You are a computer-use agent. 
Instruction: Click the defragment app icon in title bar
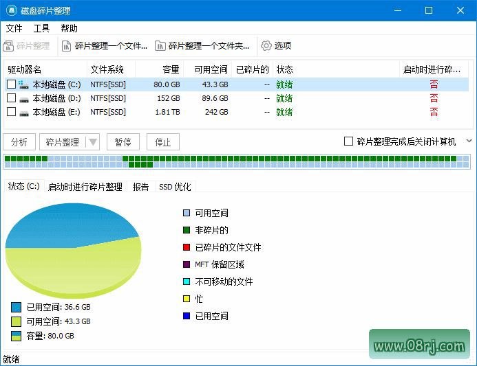pyautogui.click(x=12, y=10)
